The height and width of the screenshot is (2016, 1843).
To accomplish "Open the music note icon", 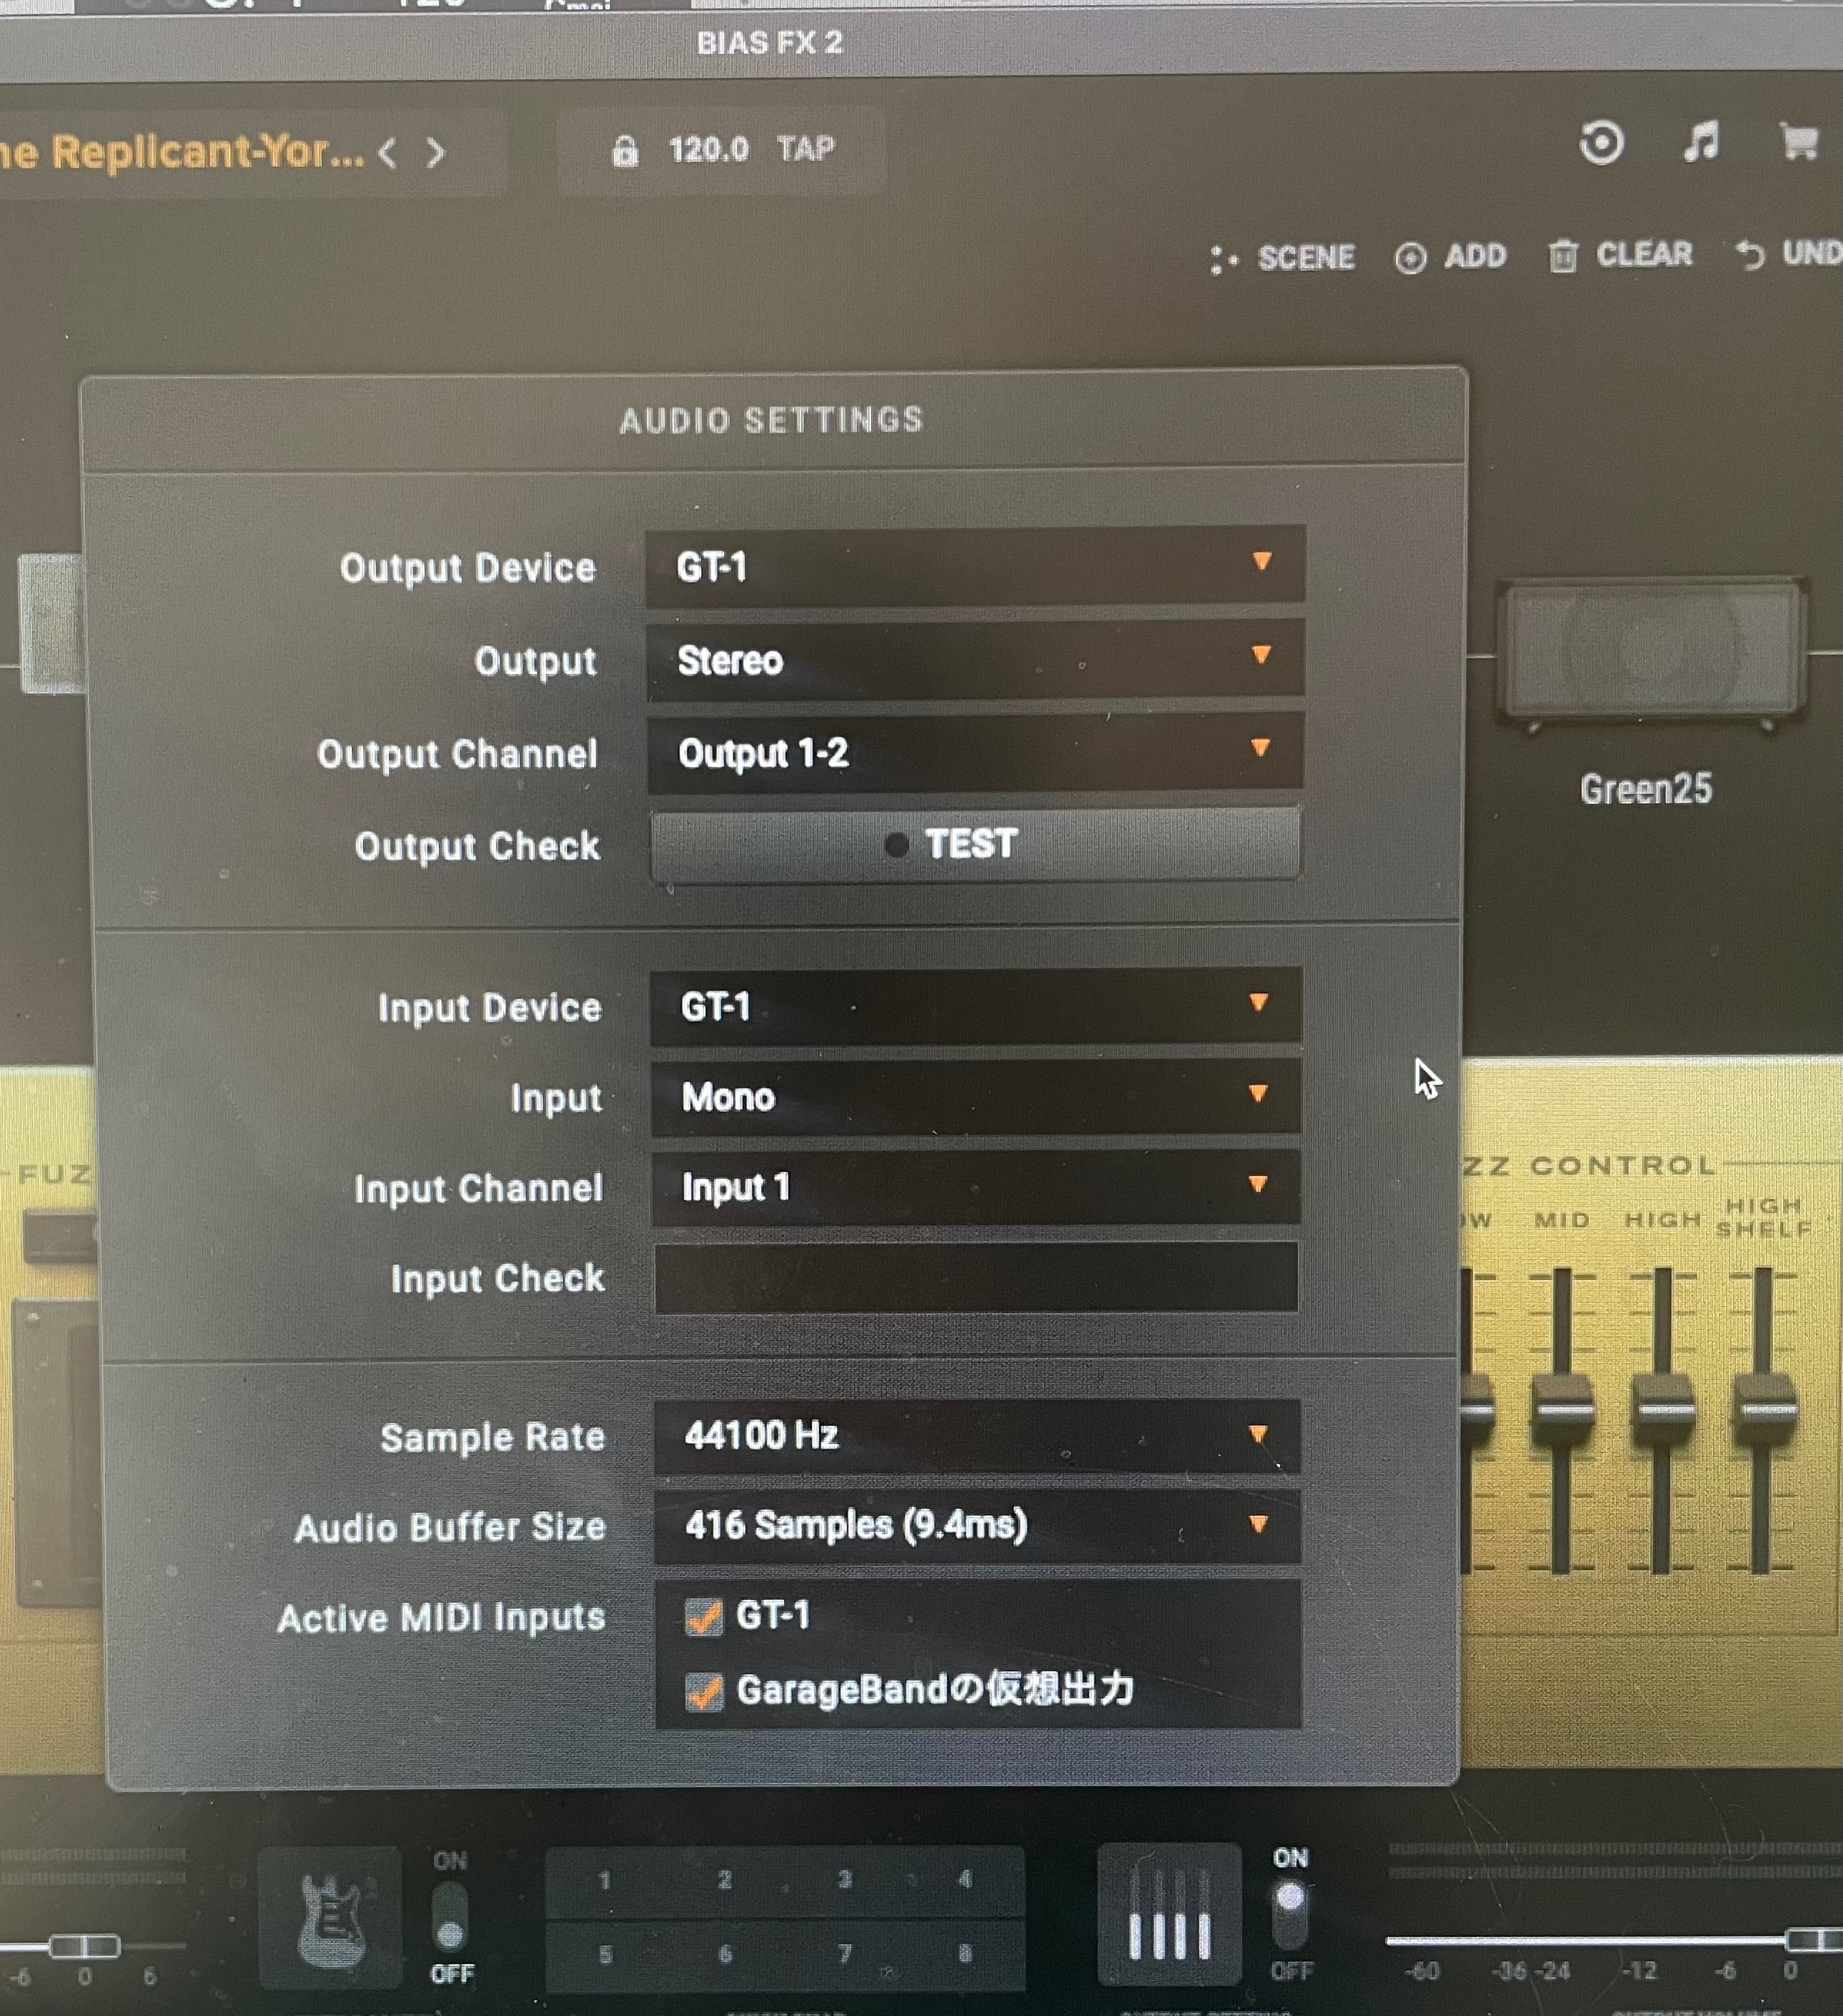I will (x=1700, y=142).
